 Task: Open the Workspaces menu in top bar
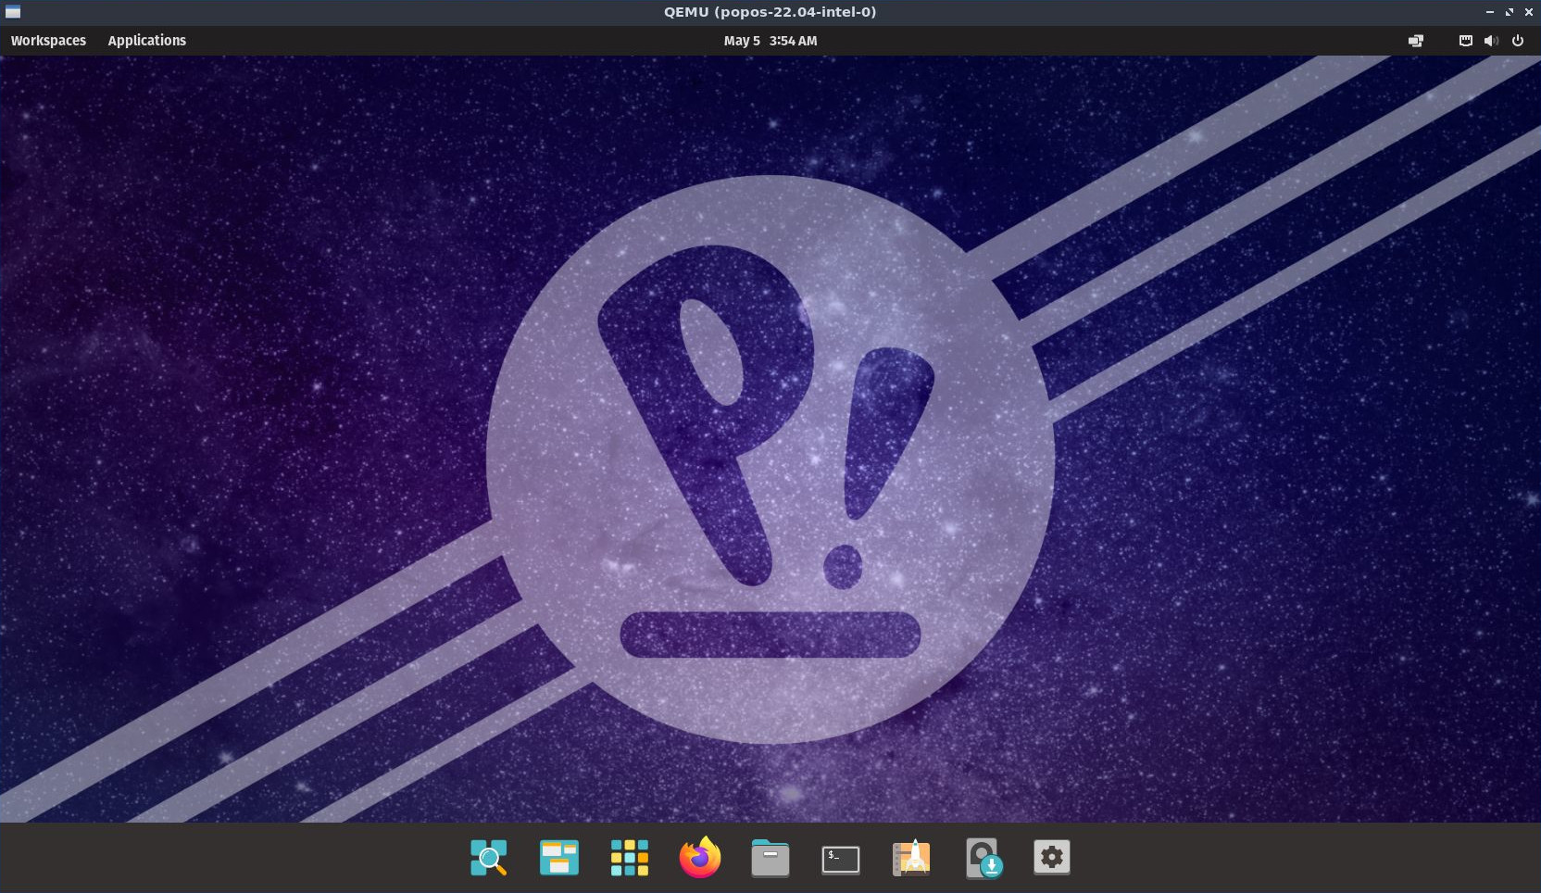(x=48, y=41)
